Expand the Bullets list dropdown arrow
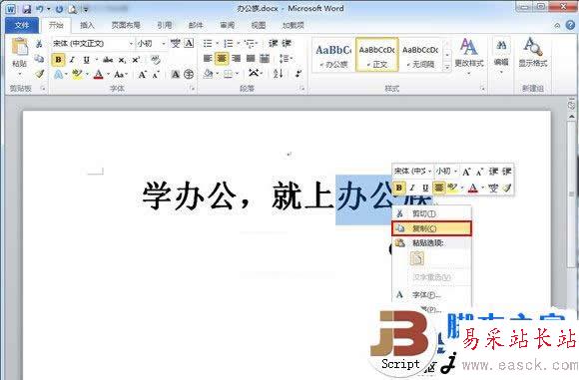579x380 pixels. pos(217,44)
